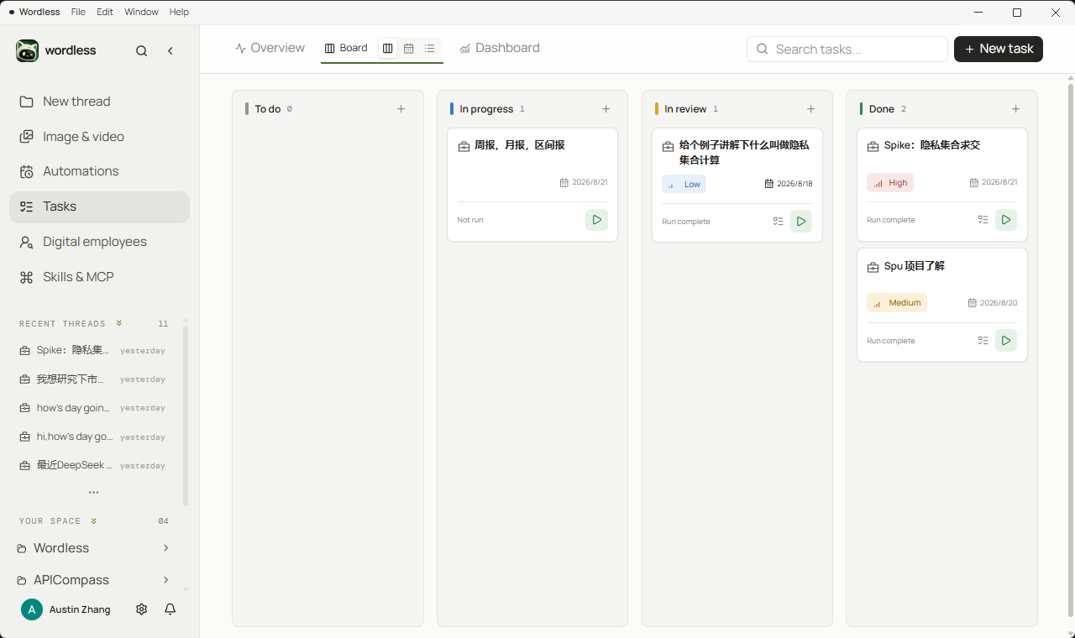Collapse the Your Space section
Screen dimensions: 1075x638
click(94, 521)
